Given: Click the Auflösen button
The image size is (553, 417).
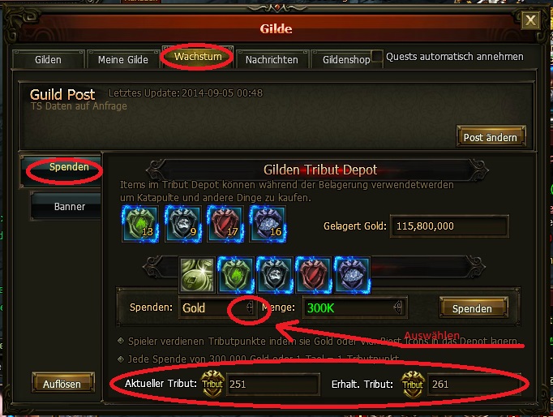Looking at the screenshot, I should pos(62,384).
